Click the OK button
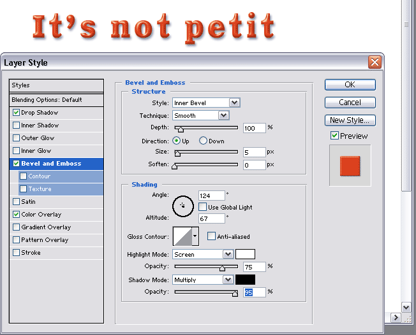Viewport: 416px width, 335px height. point(350,85)
